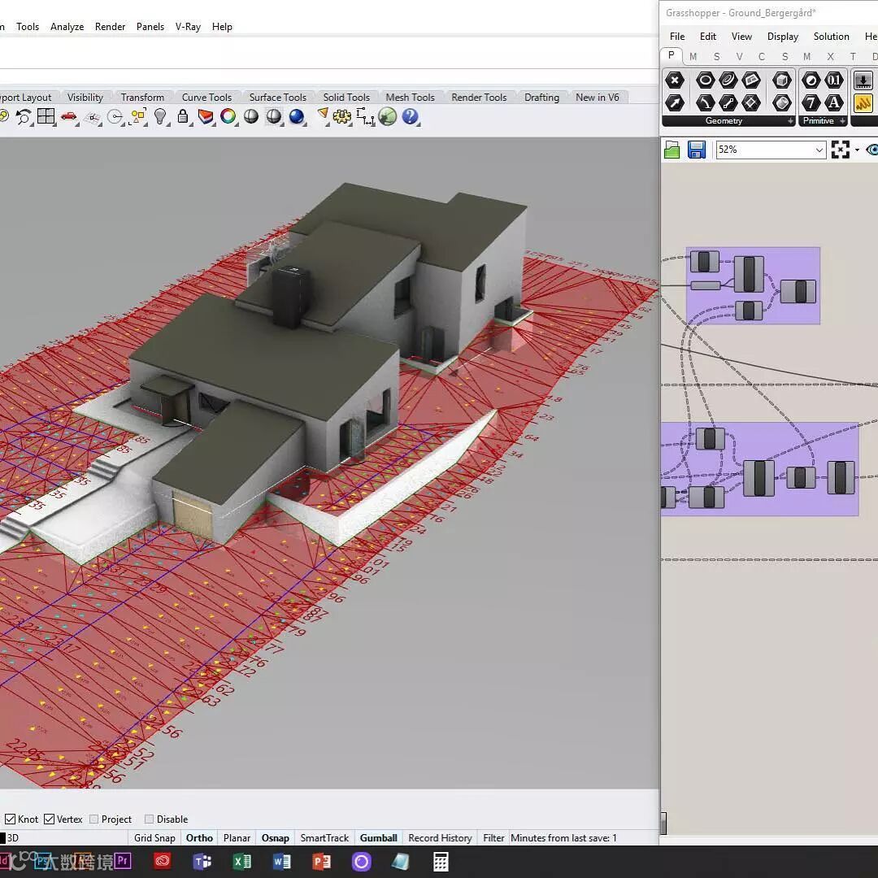Open the color wheel icon in toolbar
This screenshot has height=878, width=878.
click(x=228, y=117)
